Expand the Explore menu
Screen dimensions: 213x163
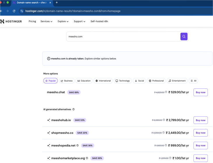63,21
